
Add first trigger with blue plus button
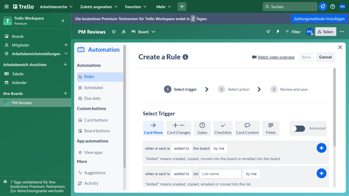tap(321, 148)
